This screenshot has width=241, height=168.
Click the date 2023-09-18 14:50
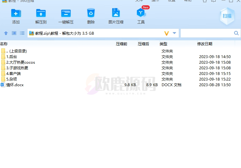point(215,57)
